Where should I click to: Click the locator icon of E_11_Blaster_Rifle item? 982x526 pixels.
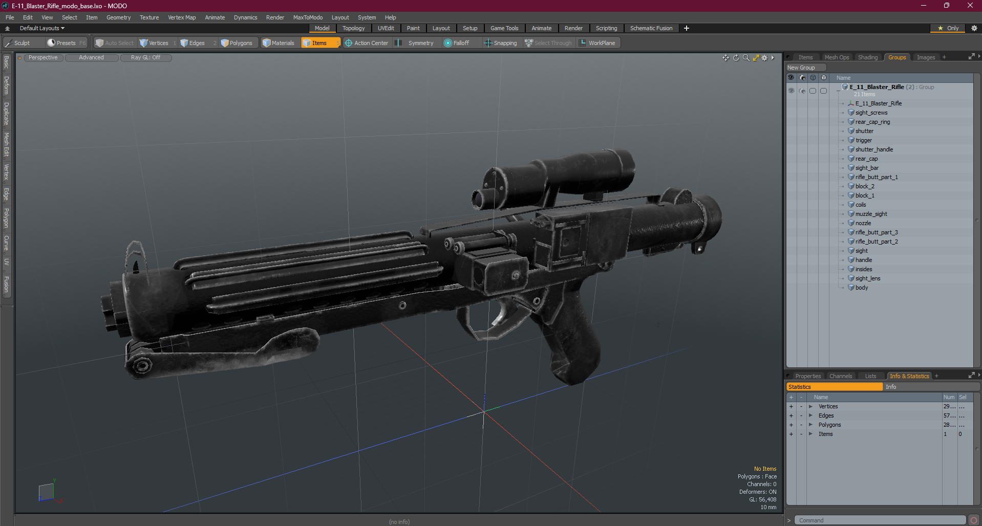click(851, 103)
